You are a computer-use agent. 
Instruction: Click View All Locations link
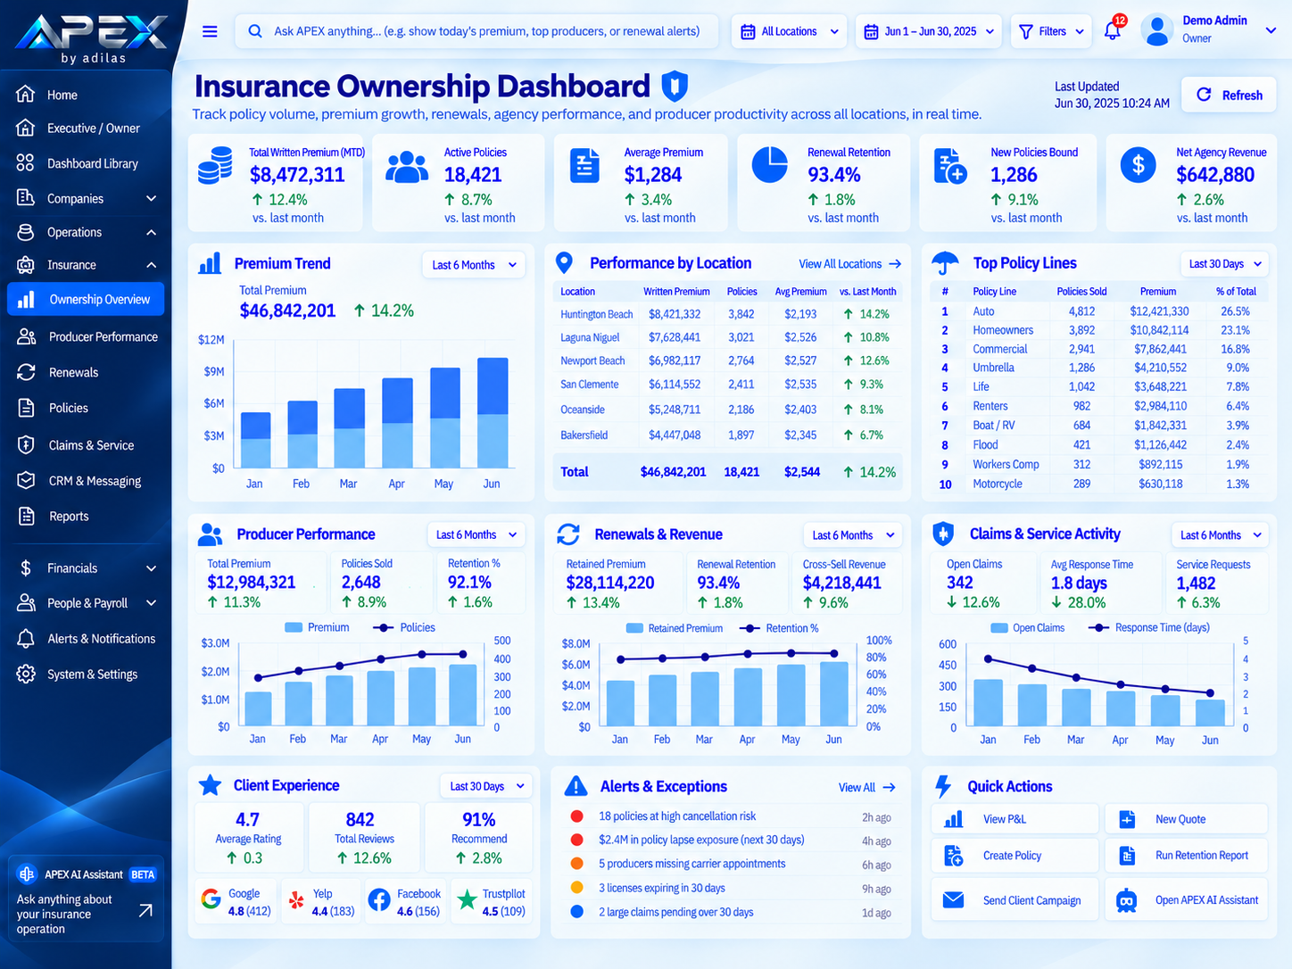pyautogui.click(x=849, y=264)
